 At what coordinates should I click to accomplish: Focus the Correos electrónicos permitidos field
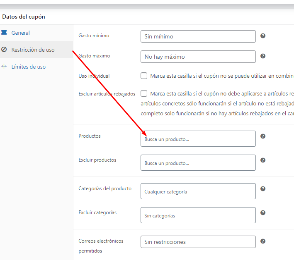pos(198,242)
